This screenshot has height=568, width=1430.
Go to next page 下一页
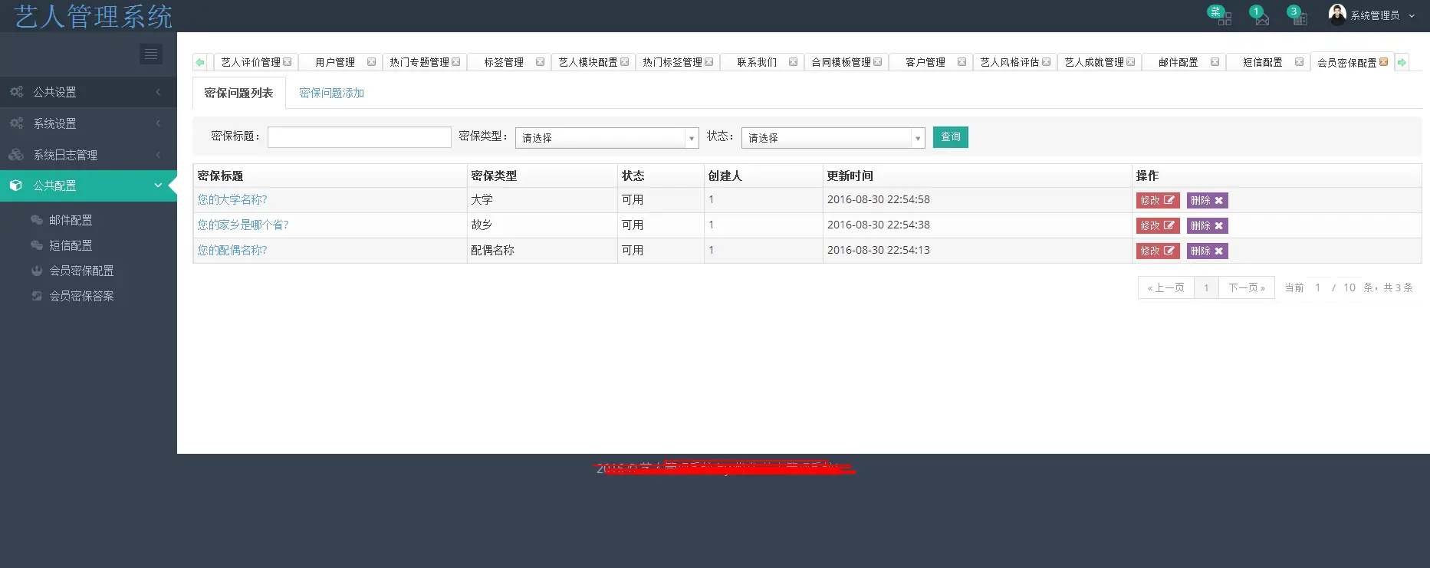(x=1247, y=287)
